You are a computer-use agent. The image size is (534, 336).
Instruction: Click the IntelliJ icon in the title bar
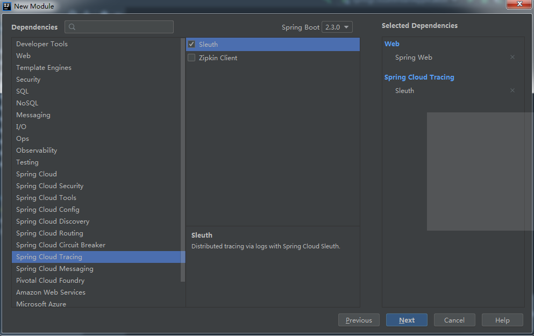click(x=7, y=6)
